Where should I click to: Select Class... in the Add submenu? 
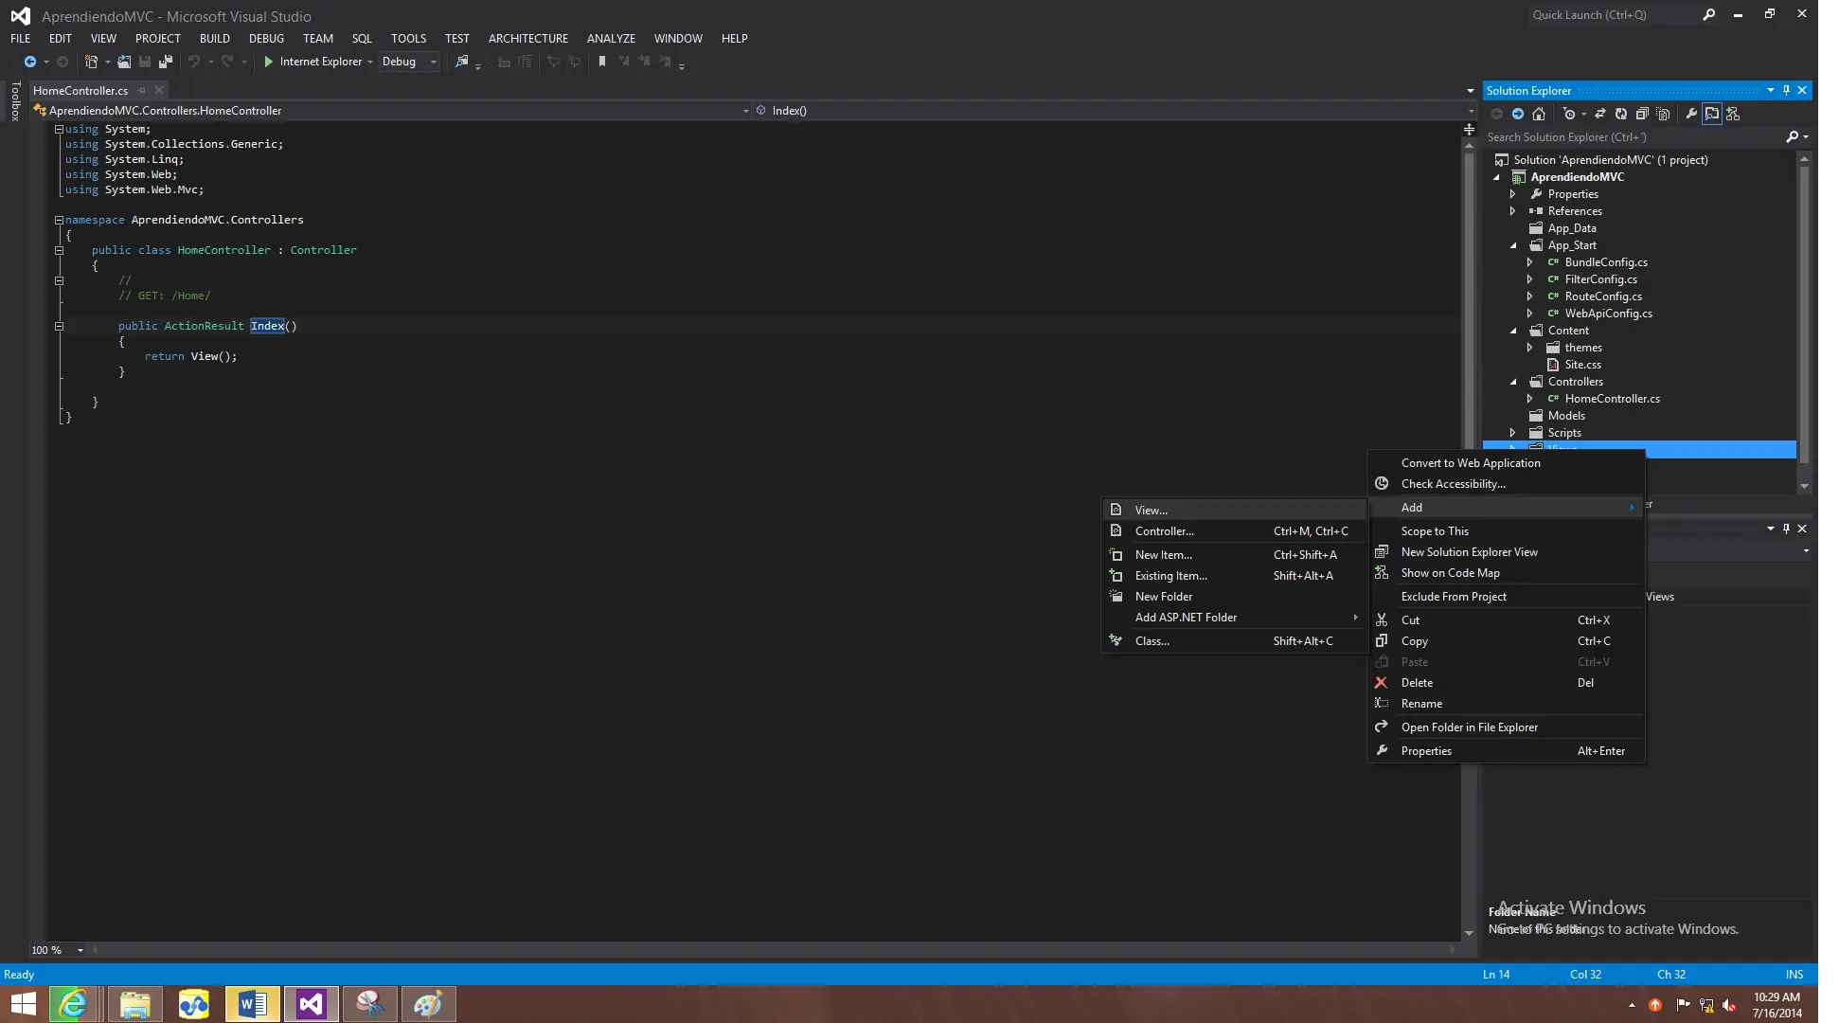click(x=1235, y=641)
